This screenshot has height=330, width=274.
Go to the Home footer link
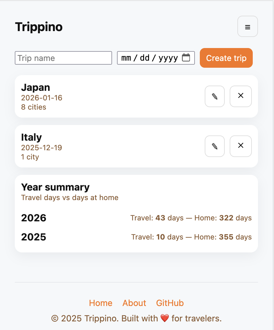tap(101, 303)
